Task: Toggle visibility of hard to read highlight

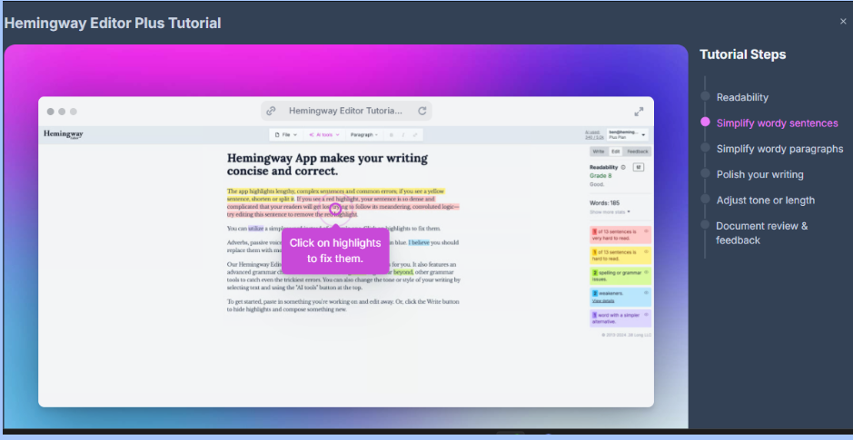Action: [646, 252]
